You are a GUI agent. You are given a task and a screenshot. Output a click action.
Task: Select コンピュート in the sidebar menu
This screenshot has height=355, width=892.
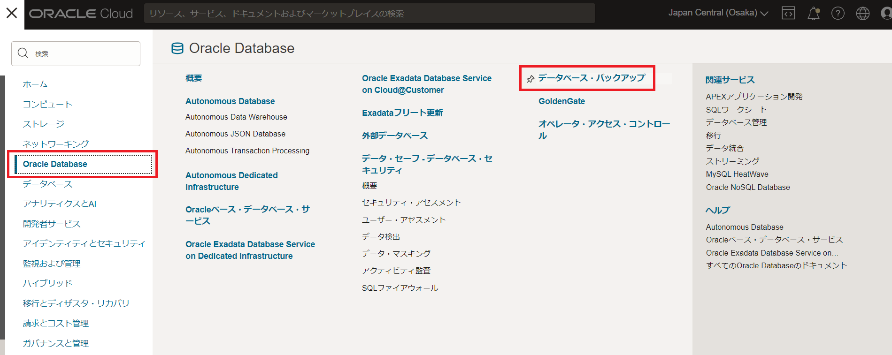click(47, 104)
